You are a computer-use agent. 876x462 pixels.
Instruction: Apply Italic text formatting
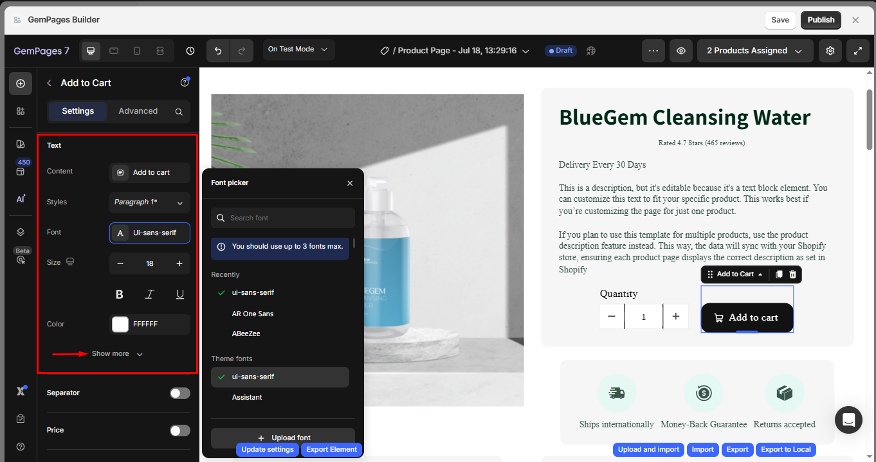(x=149, y=294)
